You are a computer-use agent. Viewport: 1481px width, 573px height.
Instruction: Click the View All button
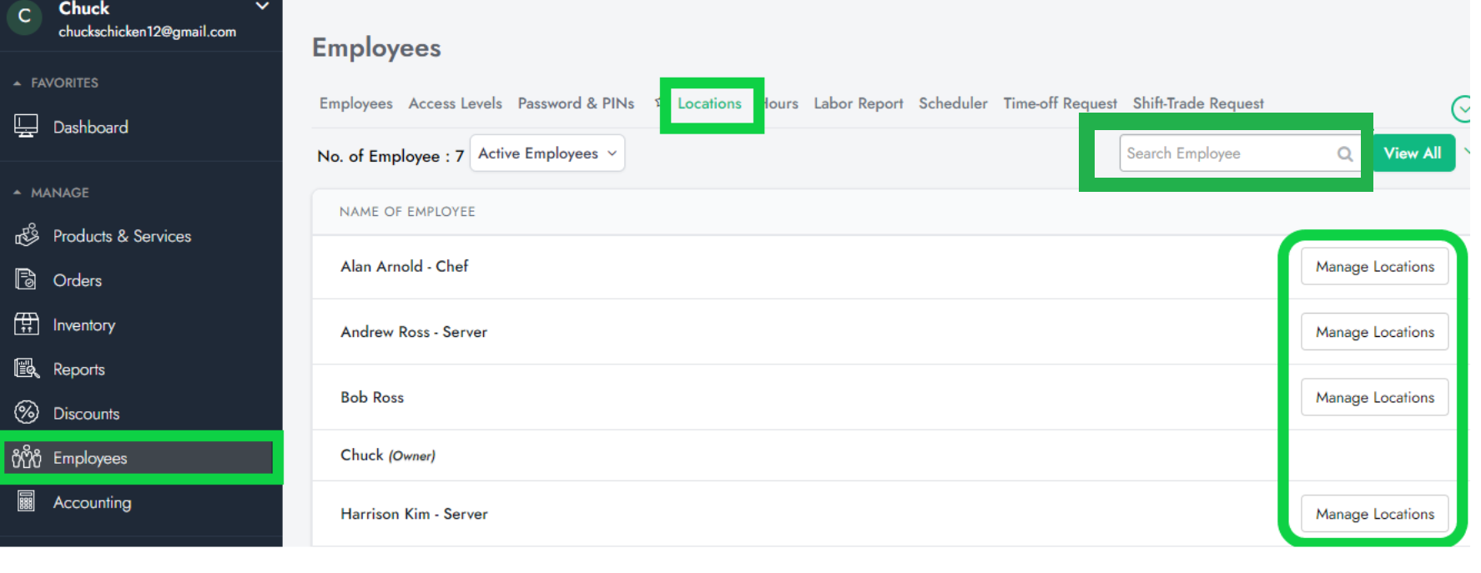1412,153
